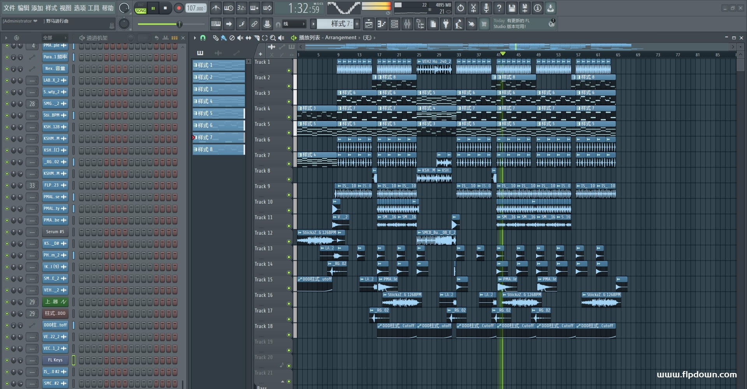747x389 pixels.
Task: Mute Track 3 using its green light
Action: tap(289, 101)
